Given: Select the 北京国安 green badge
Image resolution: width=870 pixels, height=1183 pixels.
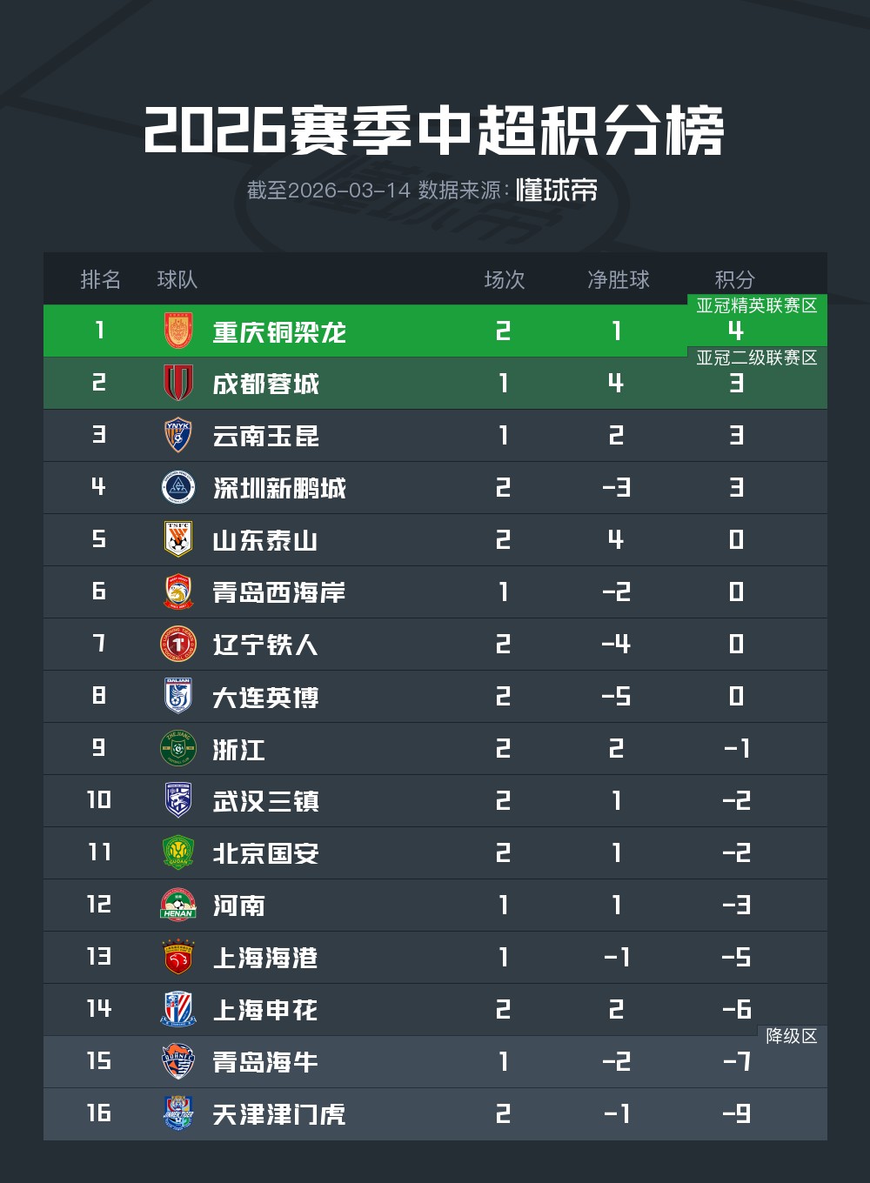Looking at the screenshot, I should pyautogui.click(x=178, y=852).
